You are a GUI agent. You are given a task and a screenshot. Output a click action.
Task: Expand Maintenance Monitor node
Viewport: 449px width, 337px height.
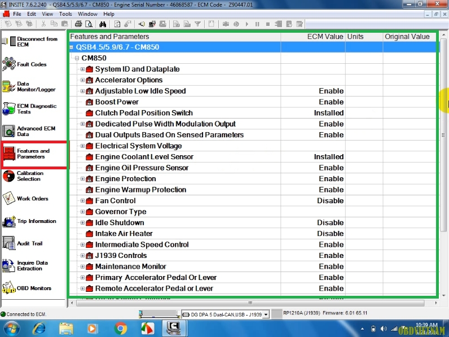coord(82,266)
